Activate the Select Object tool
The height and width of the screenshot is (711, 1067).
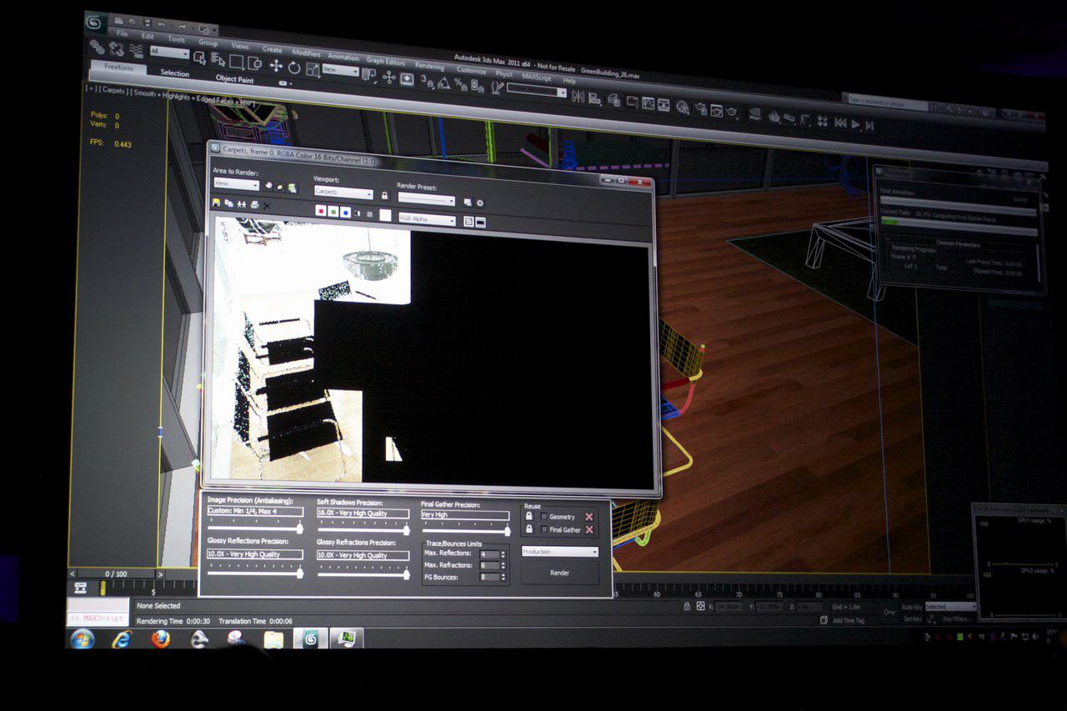[199, 58]
